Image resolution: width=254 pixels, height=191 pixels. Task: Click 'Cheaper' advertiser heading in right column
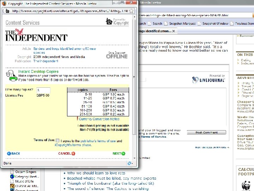click(246, 102)
